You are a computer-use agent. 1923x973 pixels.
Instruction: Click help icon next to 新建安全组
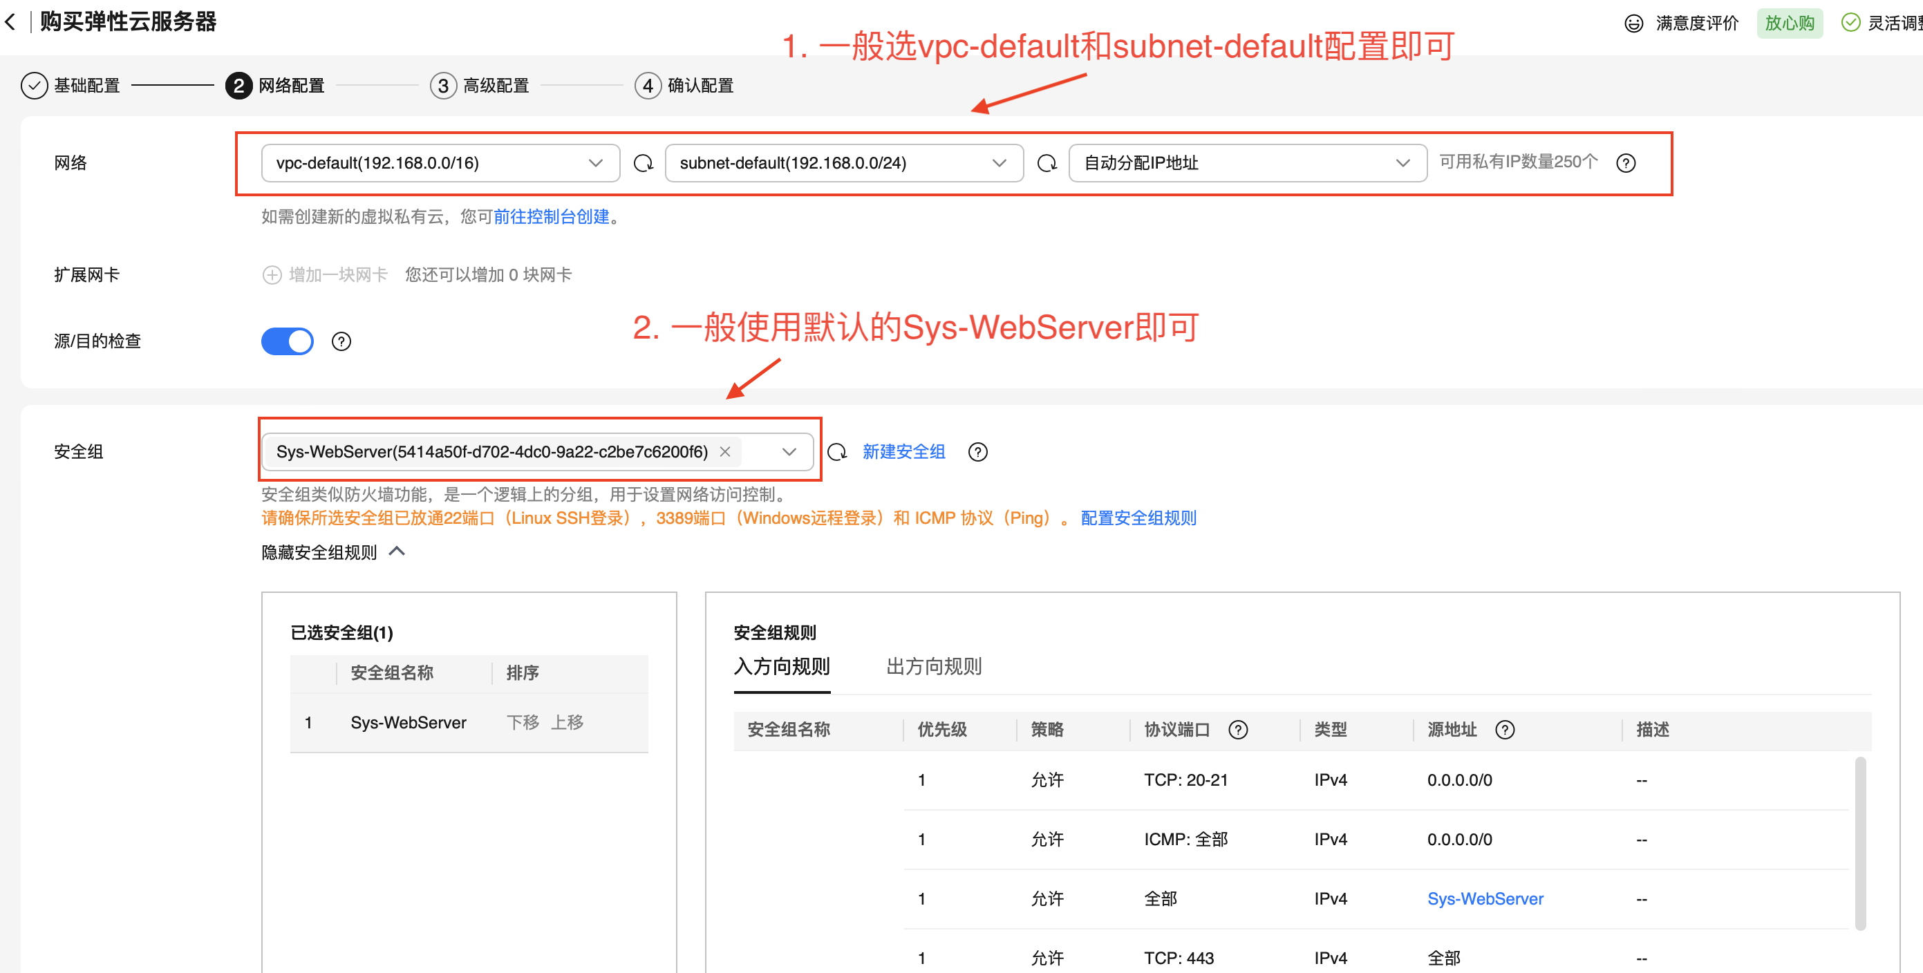[977, 452]
